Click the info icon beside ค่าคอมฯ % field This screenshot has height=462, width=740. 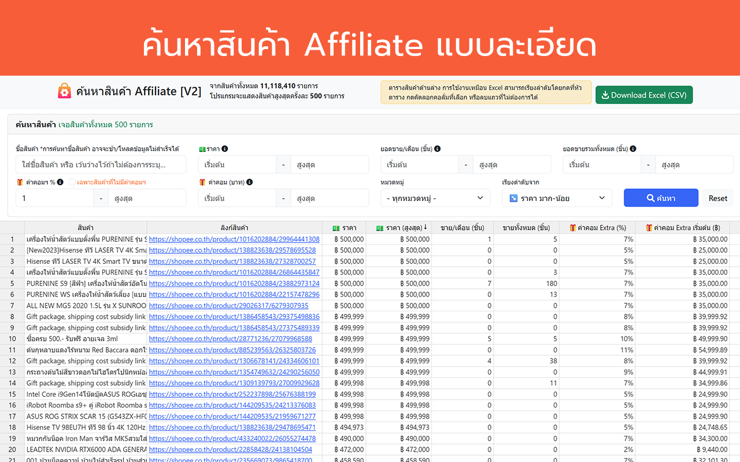coord(60,182)
